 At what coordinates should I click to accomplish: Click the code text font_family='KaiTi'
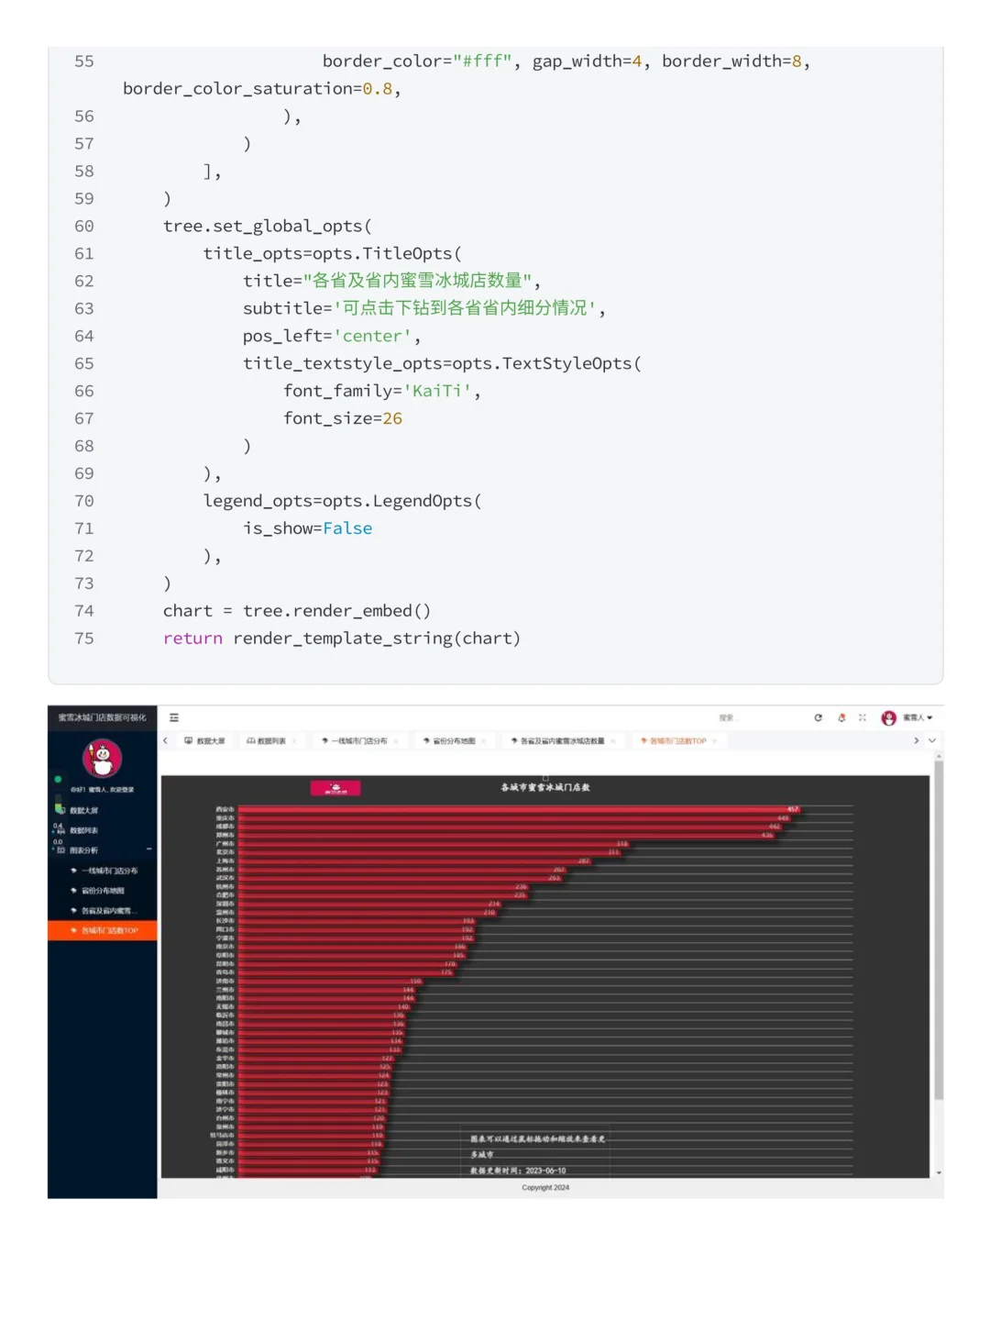(x=378, y=391)
